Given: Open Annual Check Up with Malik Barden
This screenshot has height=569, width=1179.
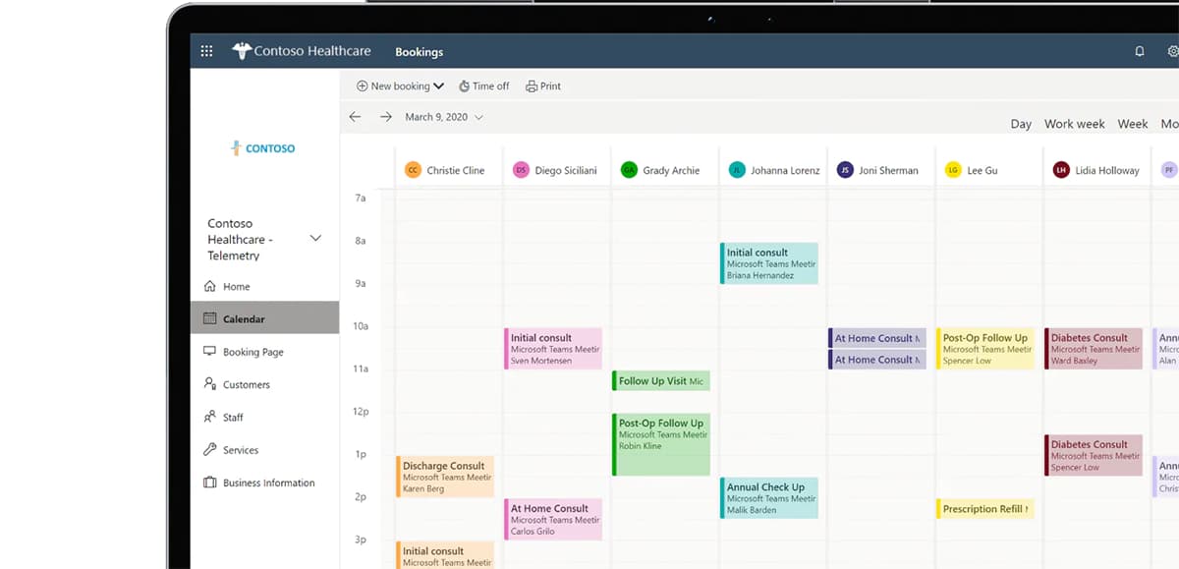Looking at the screenshot, I should pos(769,498).
